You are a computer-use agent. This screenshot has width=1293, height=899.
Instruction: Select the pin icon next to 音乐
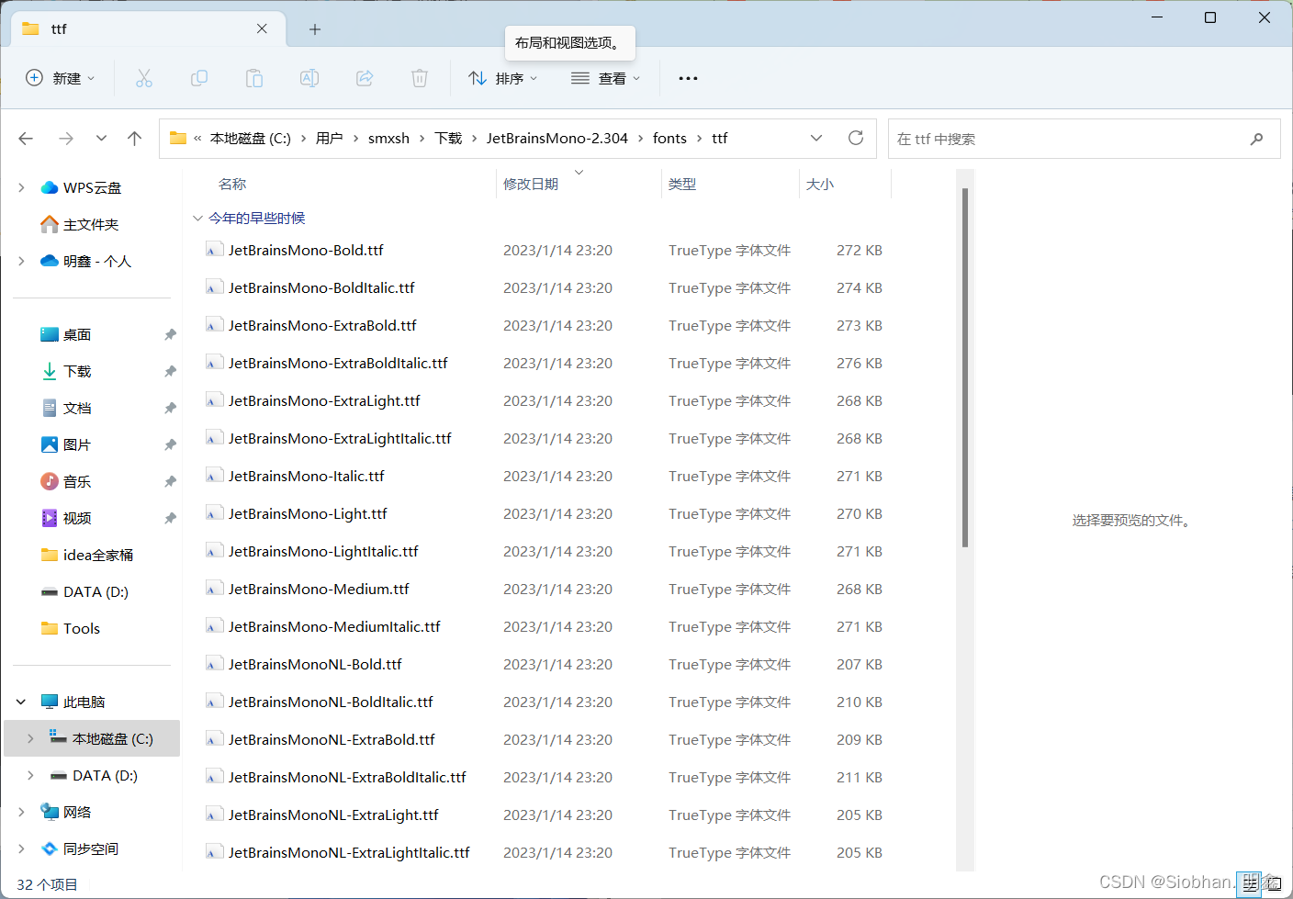(x=170, y=482)
